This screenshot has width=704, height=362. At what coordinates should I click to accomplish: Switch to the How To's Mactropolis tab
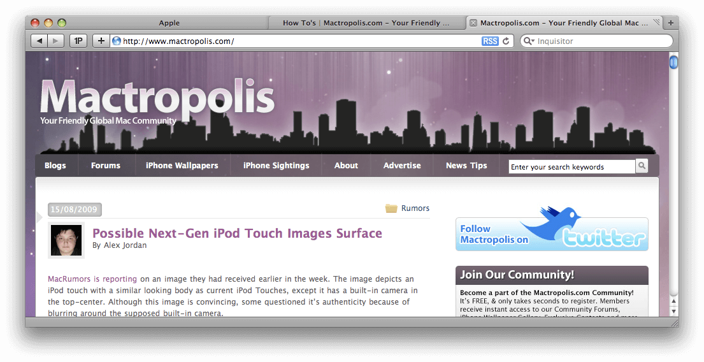point(366,23)
